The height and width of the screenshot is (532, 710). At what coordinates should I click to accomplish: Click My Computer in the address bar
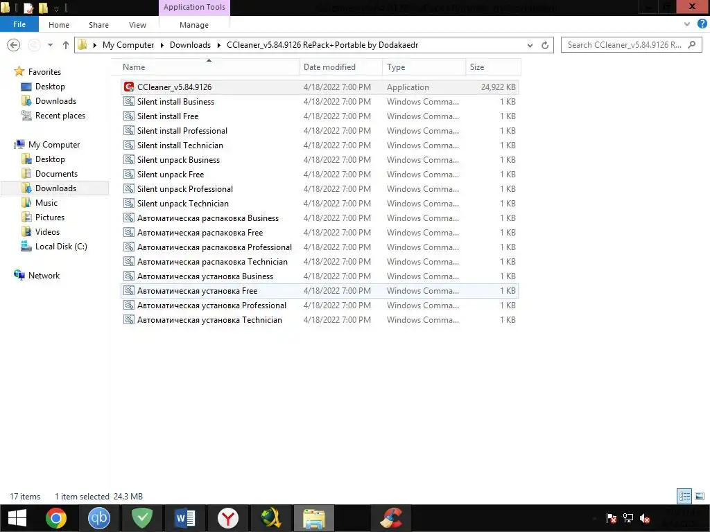tap(128, 45)
